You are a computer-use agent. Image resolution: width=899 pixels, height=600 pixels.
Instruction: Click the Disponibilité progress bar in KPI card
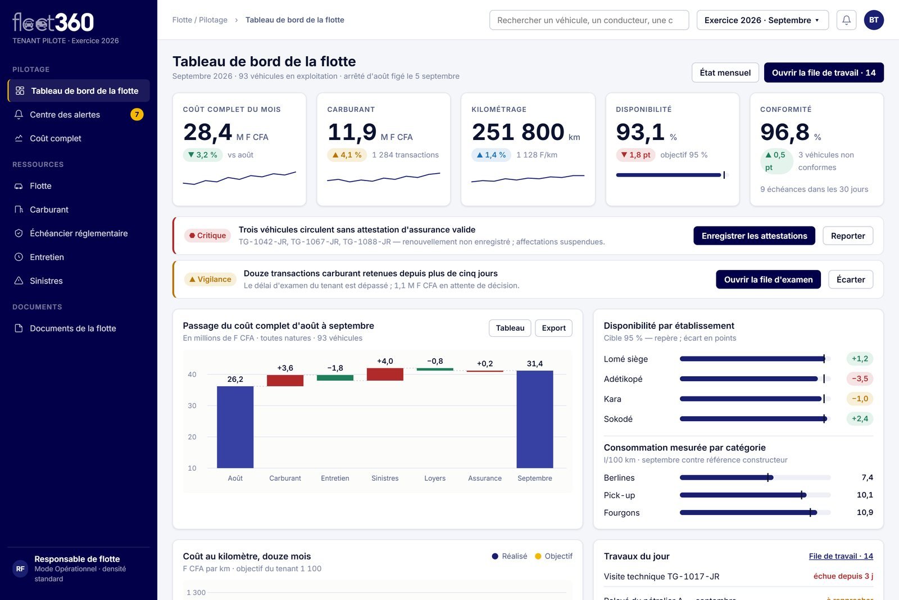[671, 175]
